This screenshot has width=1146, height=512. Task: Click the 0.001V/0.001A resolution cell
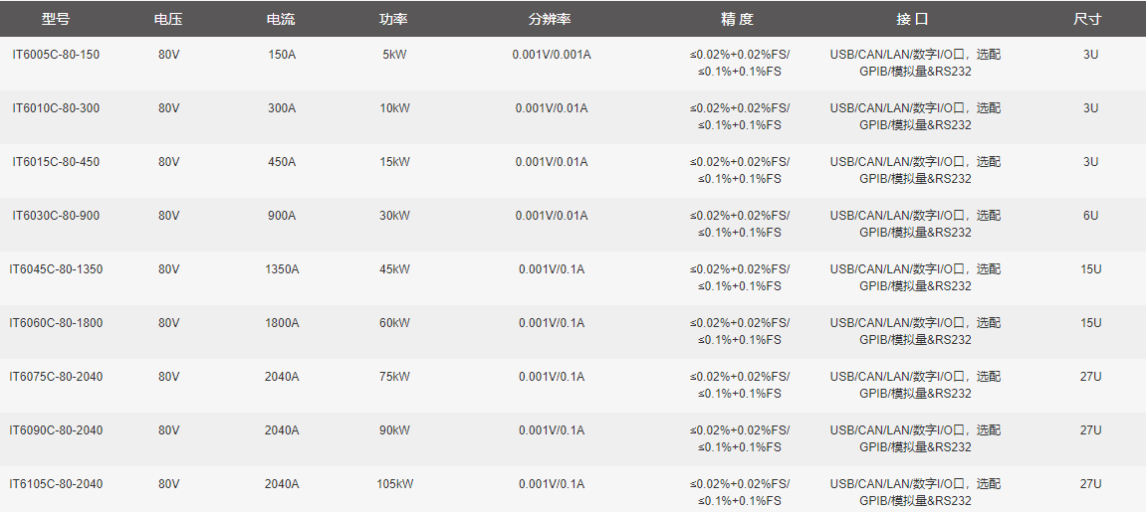click(552, 55)
